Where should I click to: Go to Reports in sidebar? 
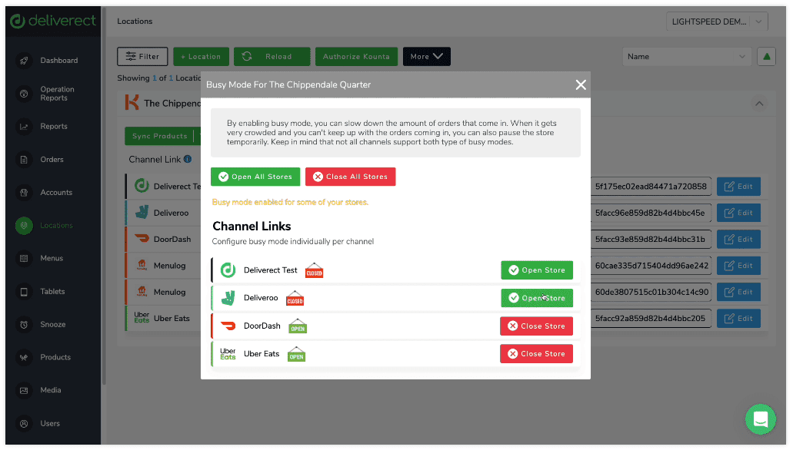53,127
